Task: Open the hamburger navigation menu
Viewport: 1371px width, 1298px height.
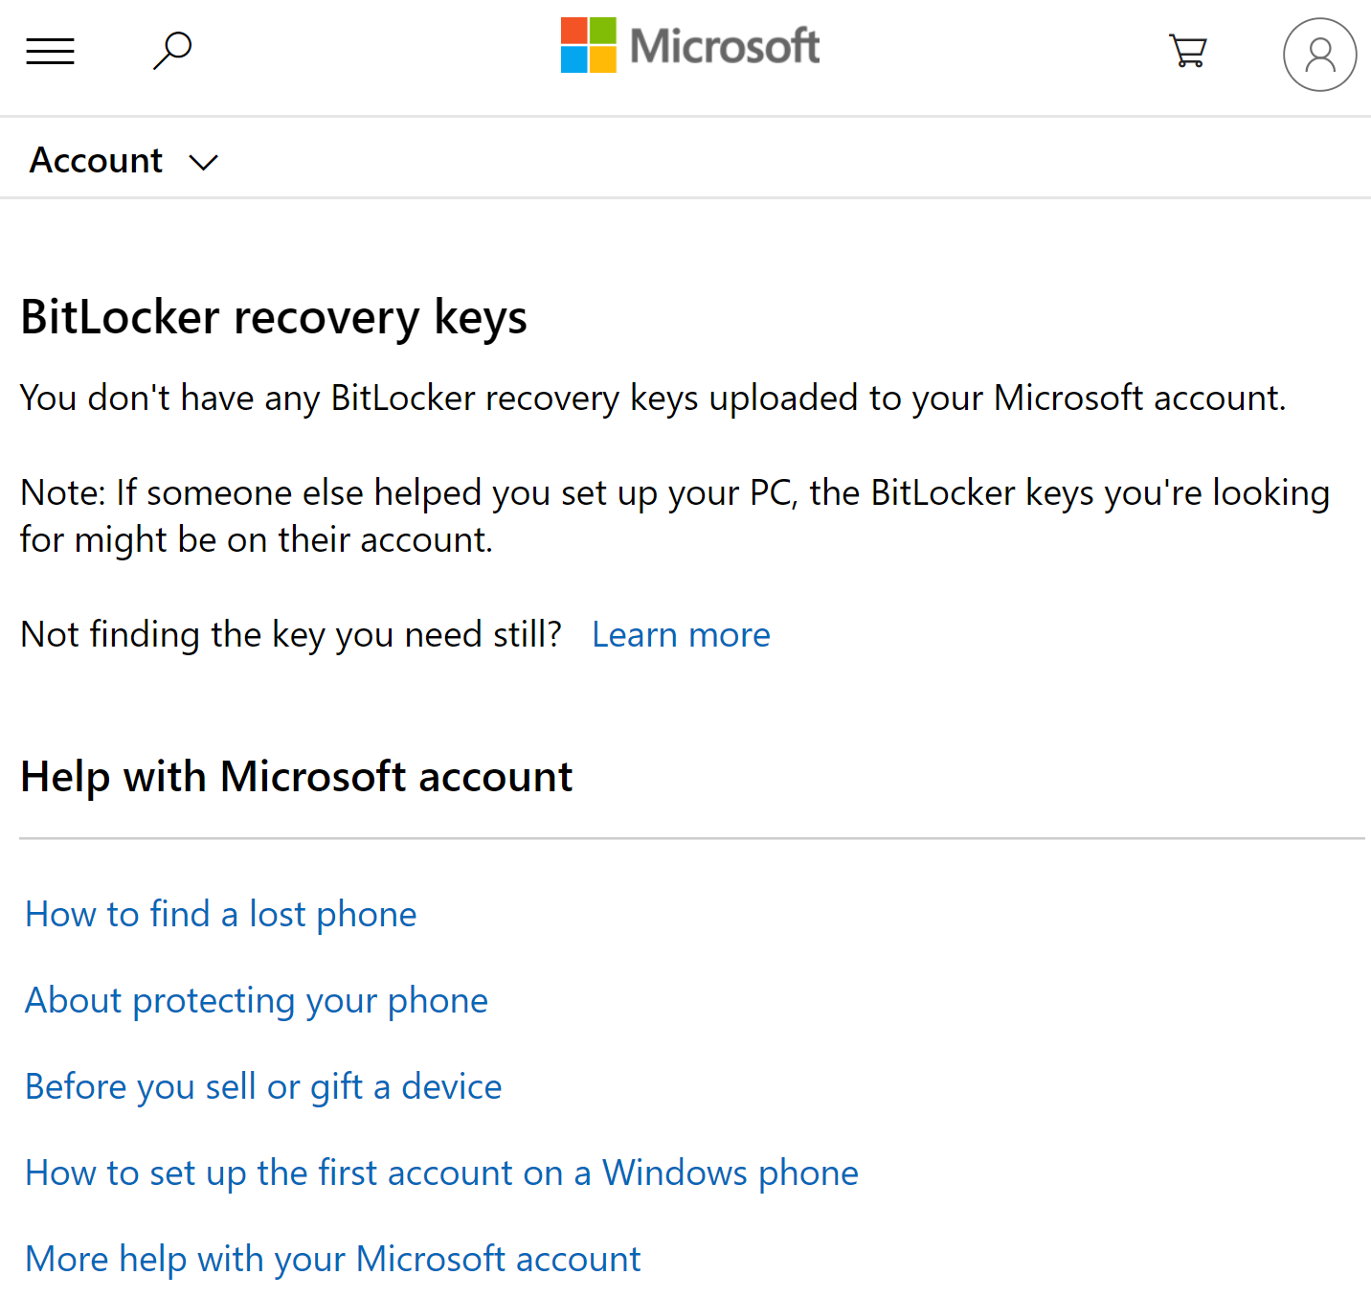Action: tap(50, 50)
